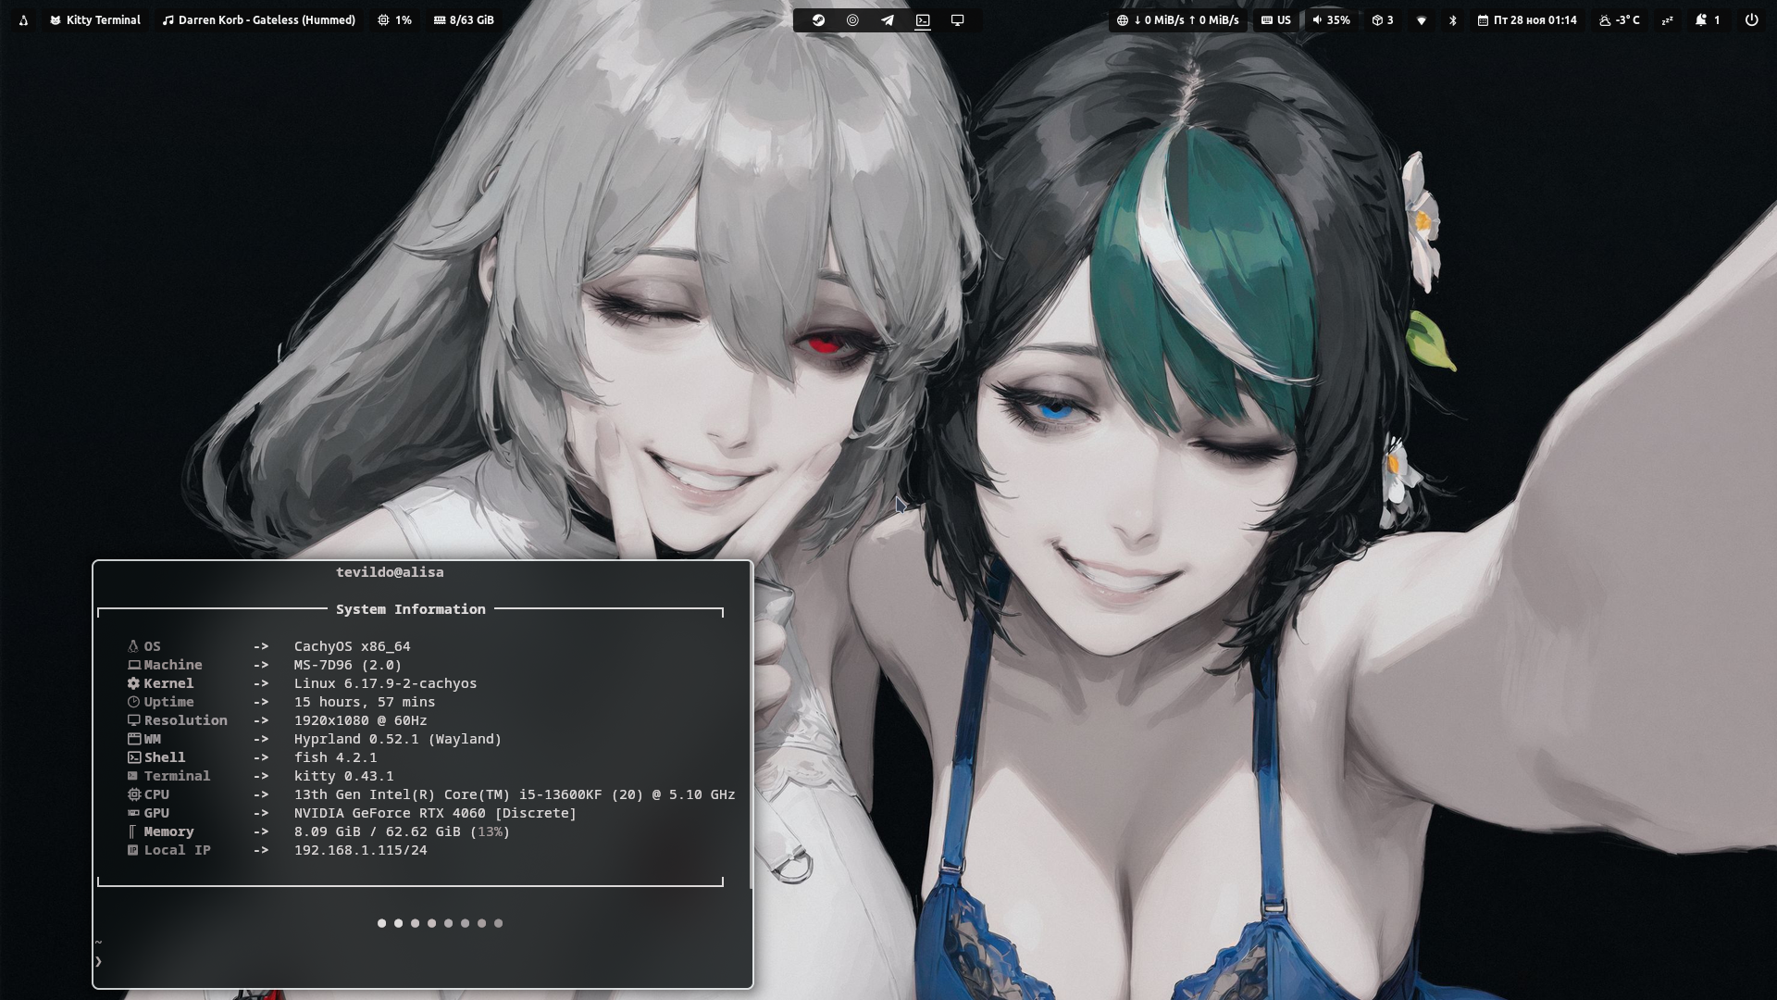This screenshot has width=1777, height=1000.
Task: Toggle the idle inhibitor sleep icon
Action: 1668,19
